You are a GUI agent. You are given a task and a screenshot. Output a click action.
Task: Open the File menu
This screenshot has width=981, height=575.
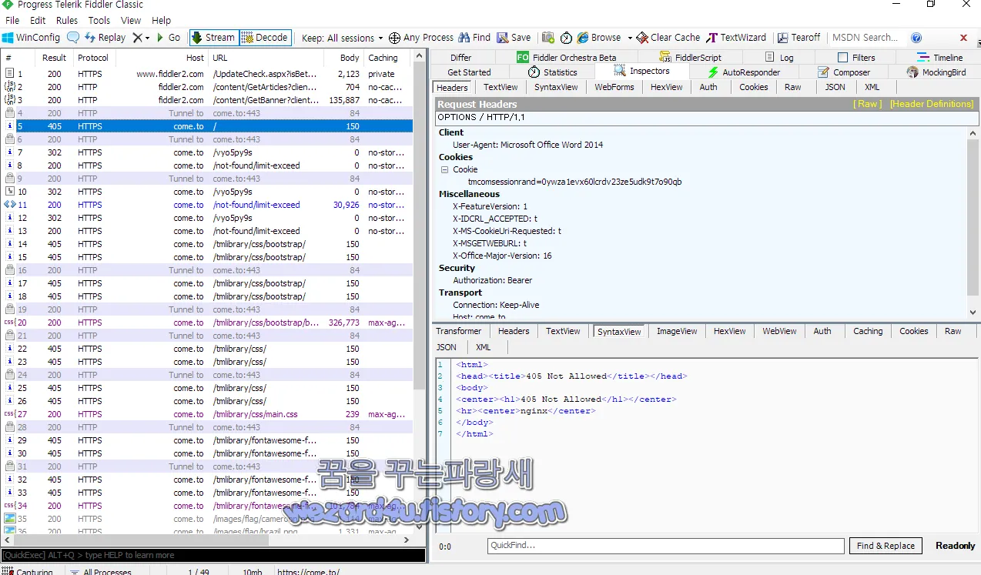point(12,20)
